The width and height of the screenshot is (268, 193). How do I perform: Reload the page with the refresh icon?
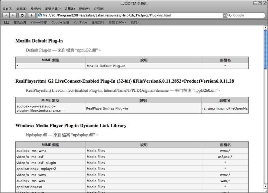click(x=22, y=15)
